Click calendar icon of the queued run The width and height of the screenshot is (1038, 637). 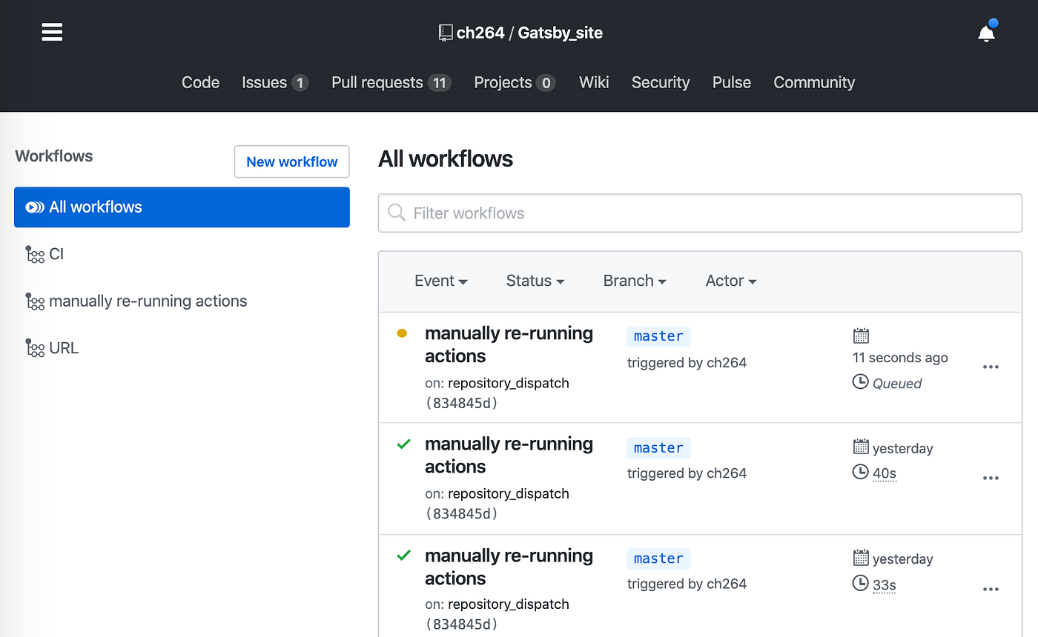(861, 336)
